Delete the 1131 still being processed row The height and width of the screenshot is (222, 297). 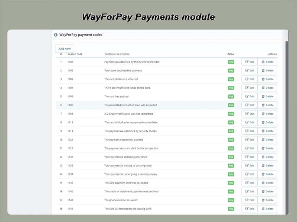click(x=267, y=157)
